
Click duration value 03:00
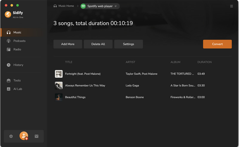(201, 97)
